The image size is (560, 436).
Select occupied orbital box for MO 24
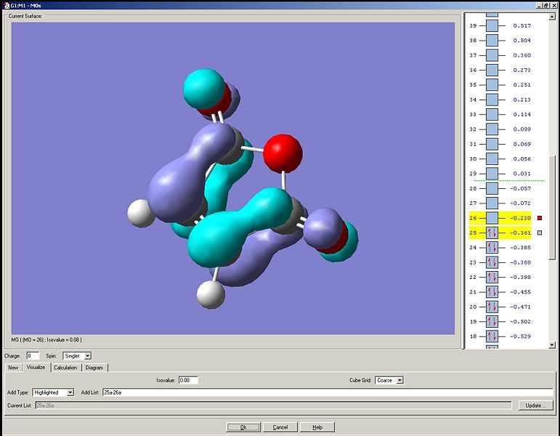[492, 247]
